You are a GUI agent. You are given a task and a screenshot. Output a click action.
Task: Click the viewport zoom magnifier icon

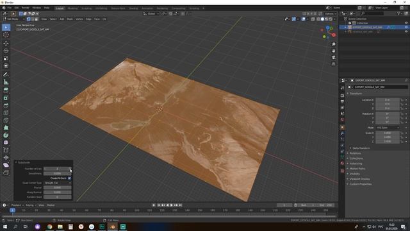coord(333,44)
